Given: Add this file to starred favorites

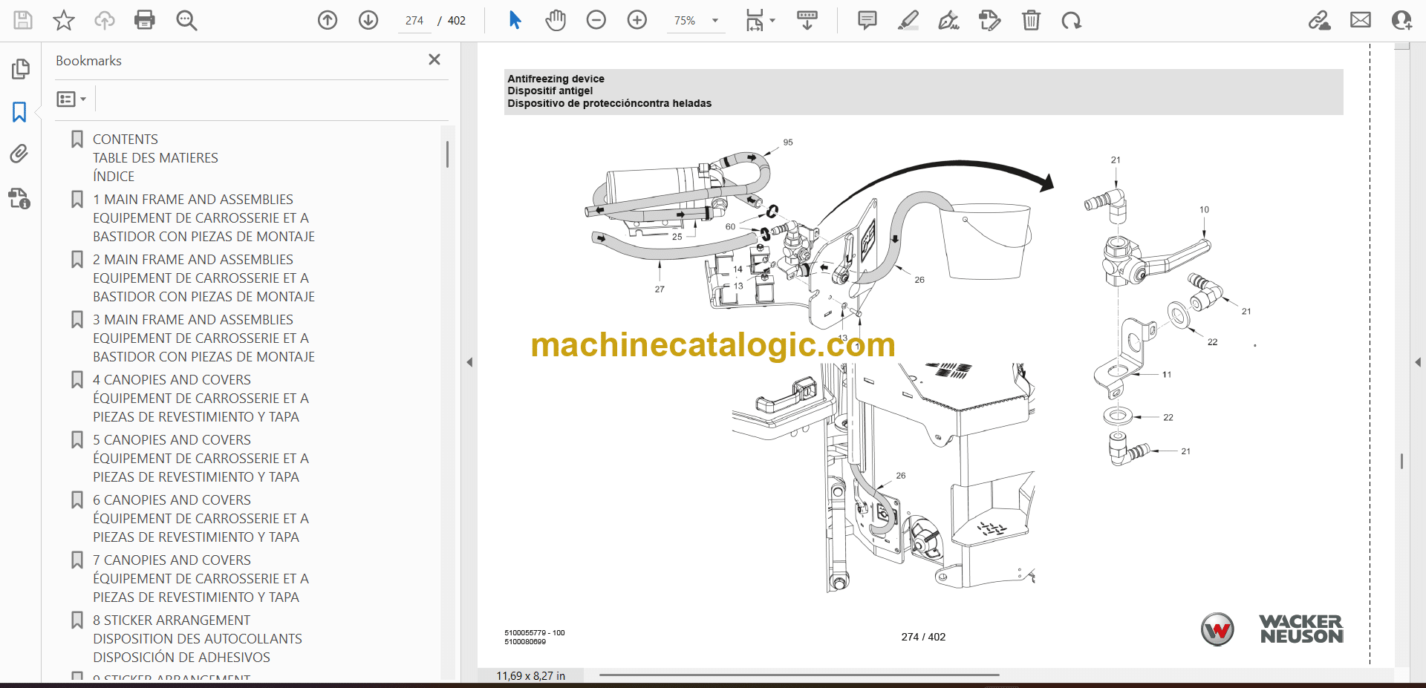Looking at the screenshot, I should 64,20.
